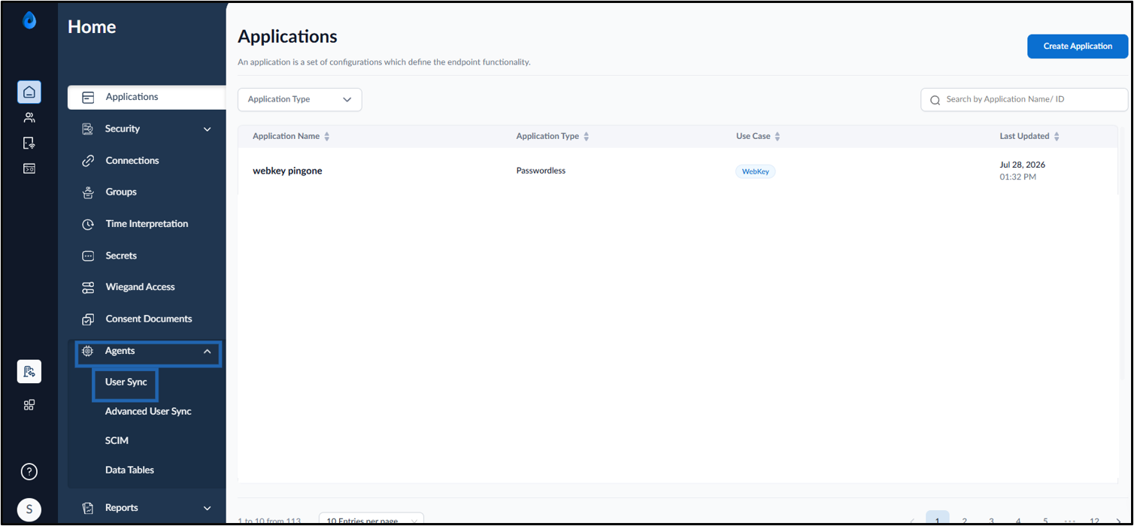Click the blue droplet logo icon

pos(29,21)
